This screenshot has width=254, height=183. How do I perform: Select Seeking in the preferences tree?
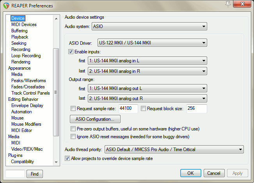tap(19, 43)
